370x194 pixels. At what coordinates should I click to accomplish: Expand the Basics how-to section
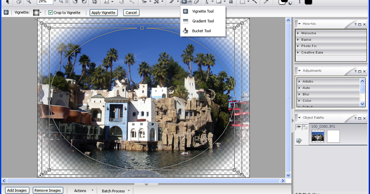pyautogui.click(x=330, y=40)
